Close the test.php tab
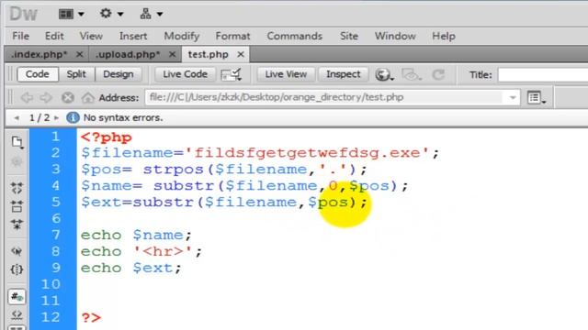The width and height of the screenshot is (588, 330). click(241, 55)
